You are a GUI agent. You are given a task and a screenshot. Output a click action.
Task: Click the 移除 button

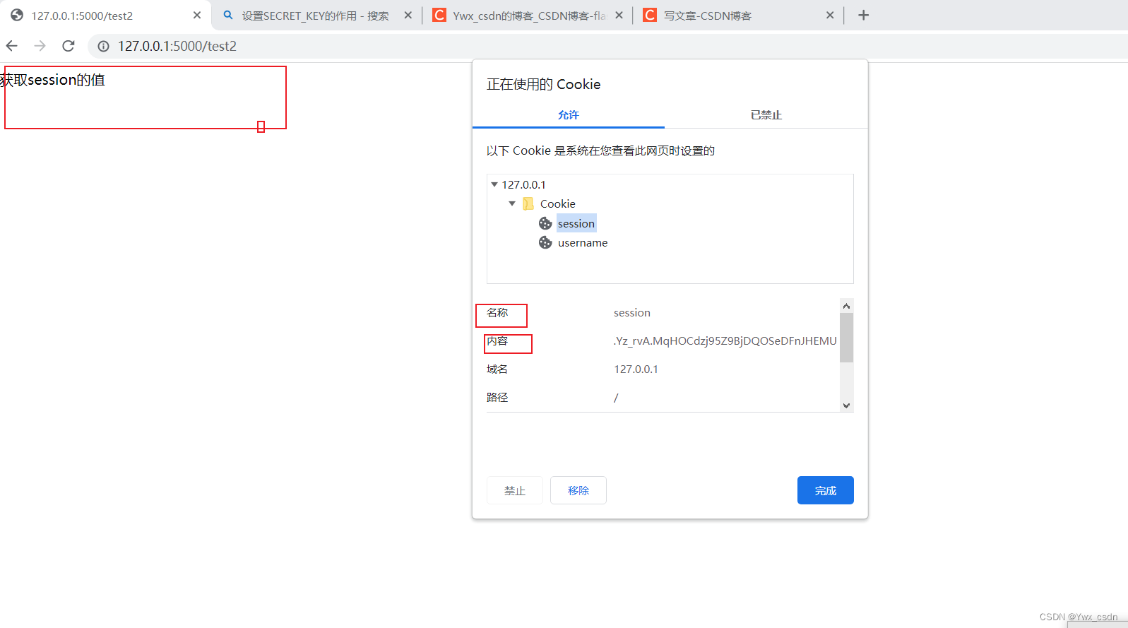[x=578, y=490]
